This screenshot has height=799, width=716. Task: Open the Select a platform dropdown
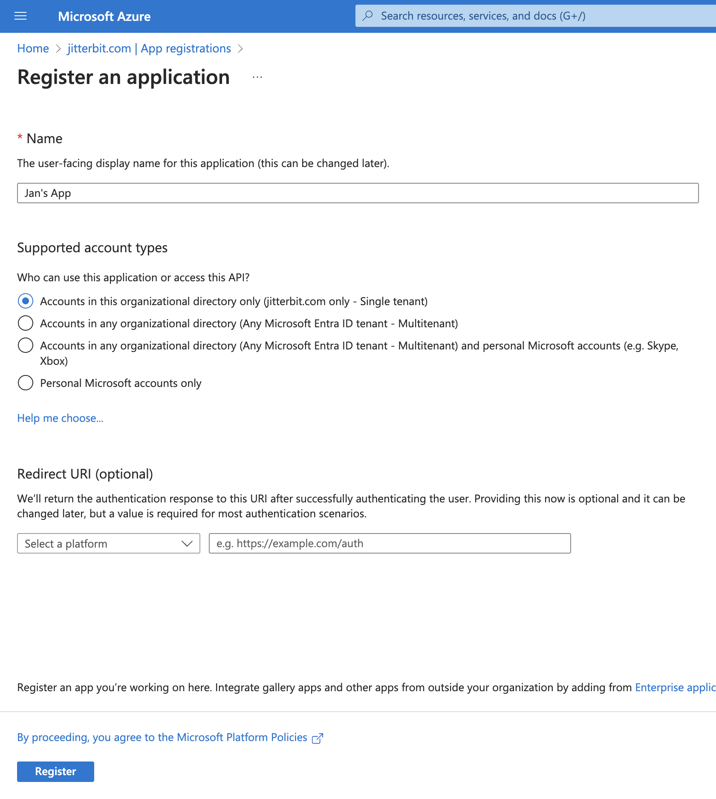pos(108,543)
